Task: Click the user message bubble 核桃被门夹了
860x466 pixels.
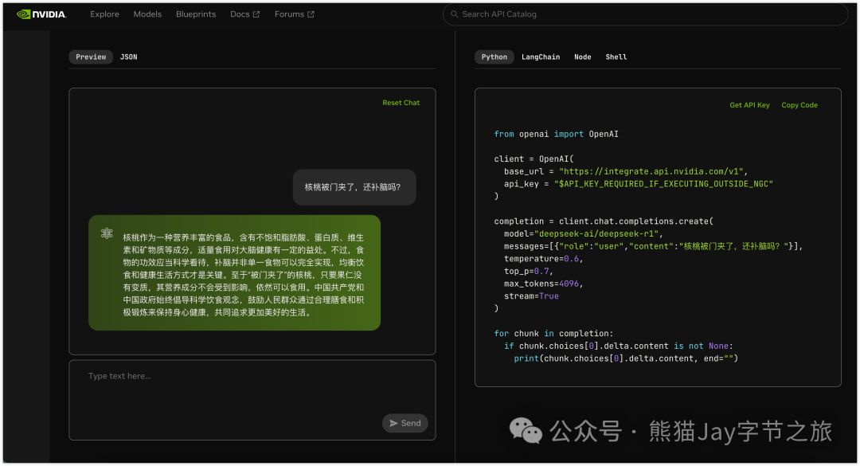Action: [x=354, y=187]
